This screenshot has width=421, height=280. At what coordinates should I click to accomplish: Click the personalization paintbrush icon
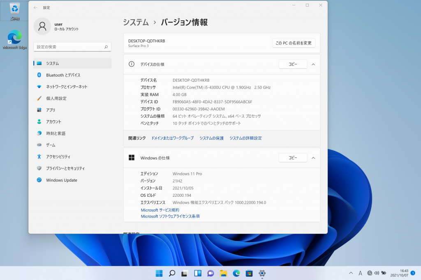pyautogui.click(x=39, y=98)
